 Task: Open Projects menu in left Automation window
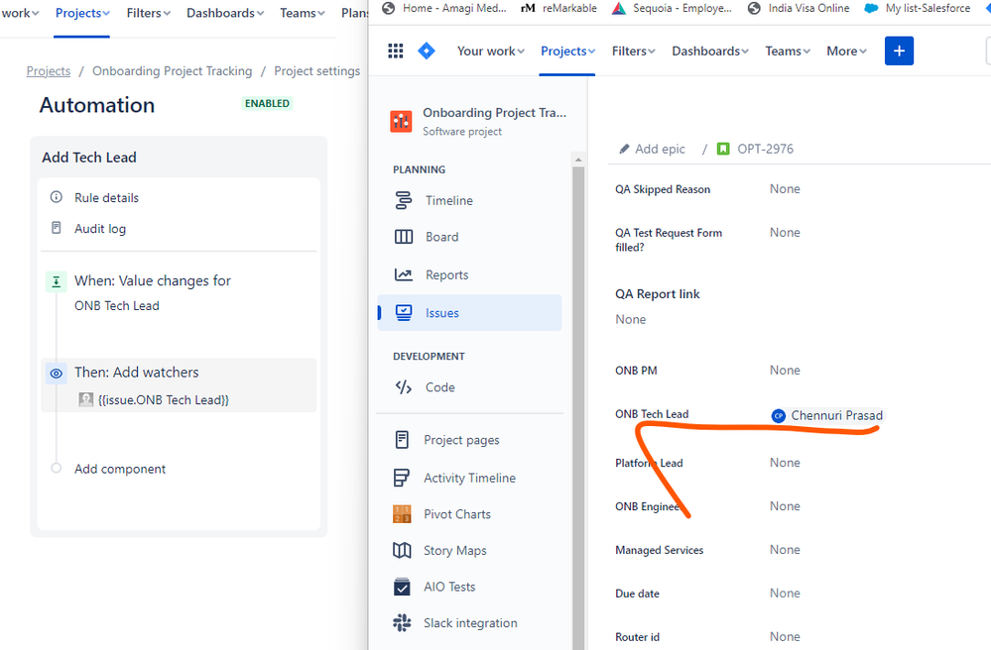[82, 13]
